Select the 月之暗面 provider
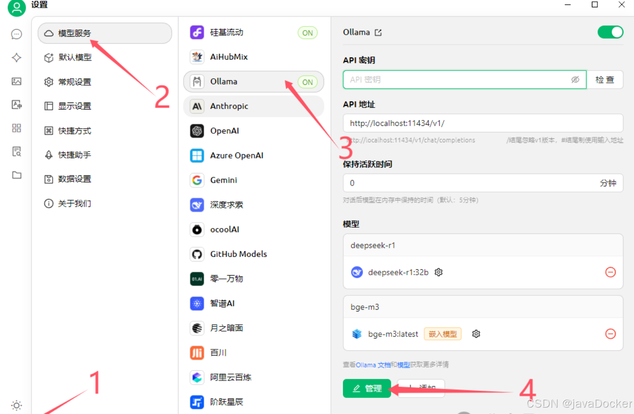The width and height of the screenshot is (634, 414). (x=254, y=328)
